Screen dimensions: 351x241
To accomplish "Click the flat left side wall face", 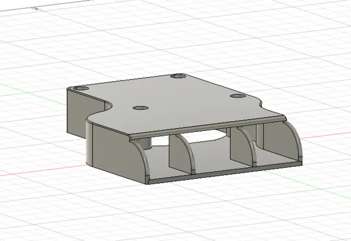I will (x=76, y=113).
